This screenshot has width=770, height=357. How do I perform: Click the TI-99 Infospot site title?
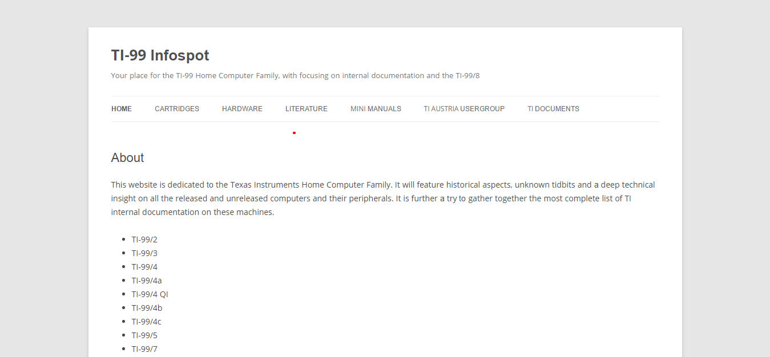pos(160,55)
